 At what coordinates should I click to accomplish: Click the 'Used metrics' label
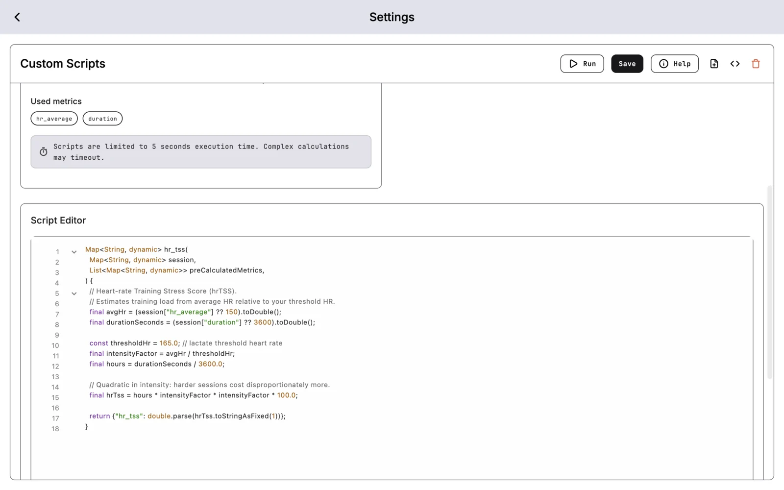click(56, 101)
